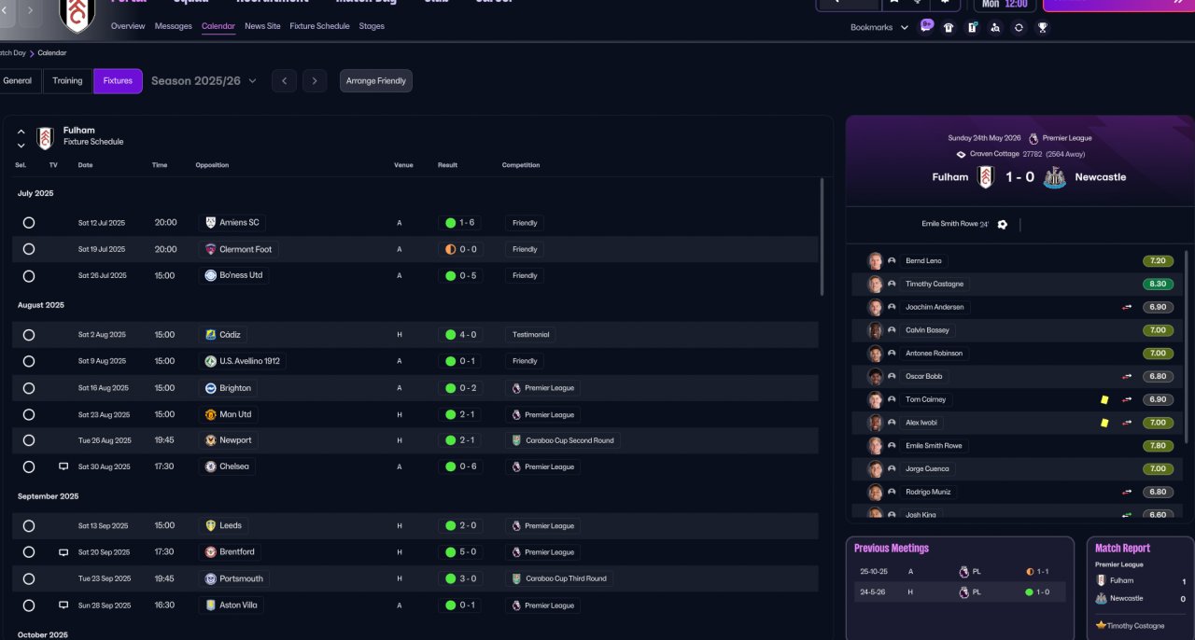
Task: Click the Carabao Cup logo on Newport row
Action: click(x=516, y=440)
